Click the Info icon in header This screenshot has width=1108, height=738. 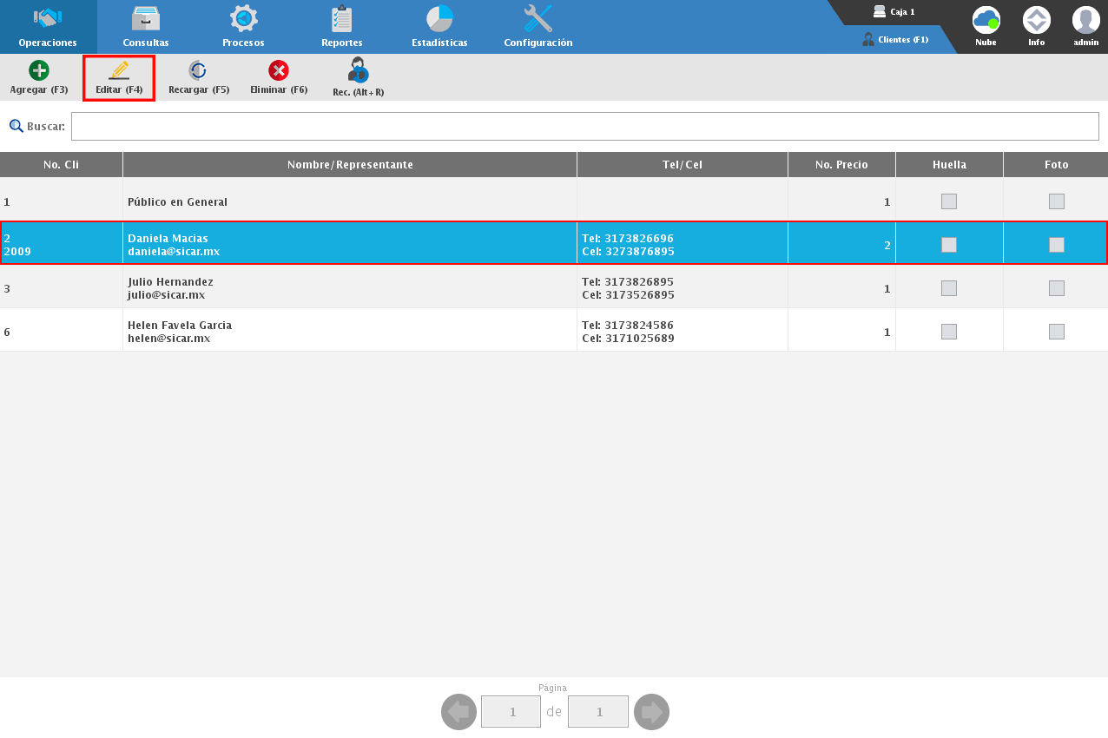click(x=1036, y=20)
